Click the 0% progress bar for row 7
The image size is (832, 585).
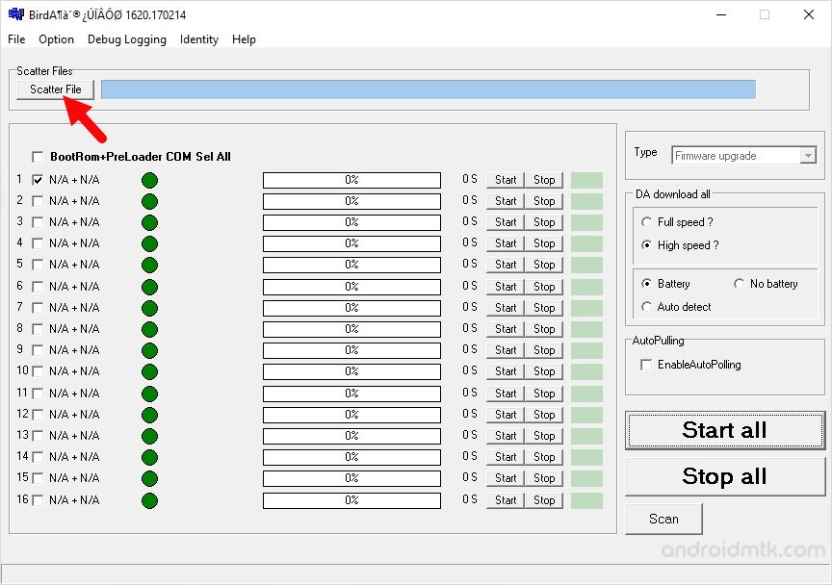tap(351, 308)
